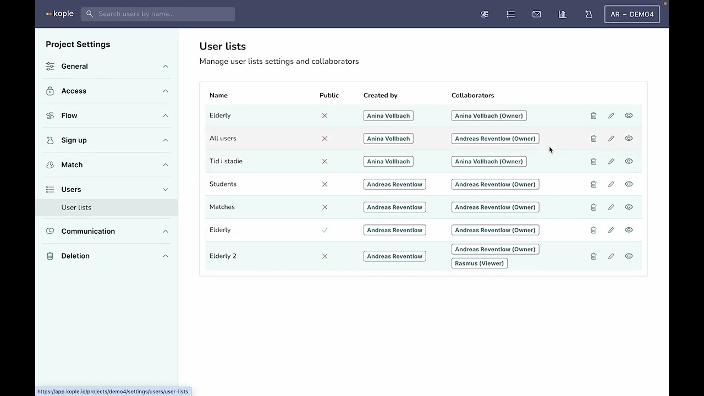Click the mail envelope icon in top bar

pyautogui.click(x=537, y=14)
